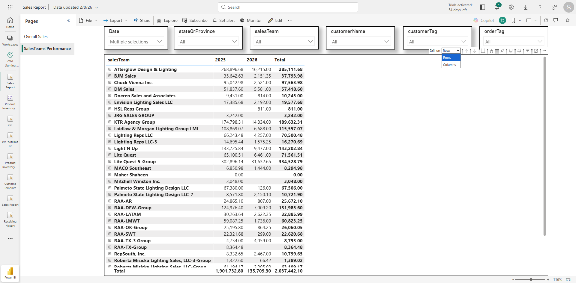This screenshot has height=283, width=576.
Task: Collapse the Pages pane
Action: tap(68, 20)
